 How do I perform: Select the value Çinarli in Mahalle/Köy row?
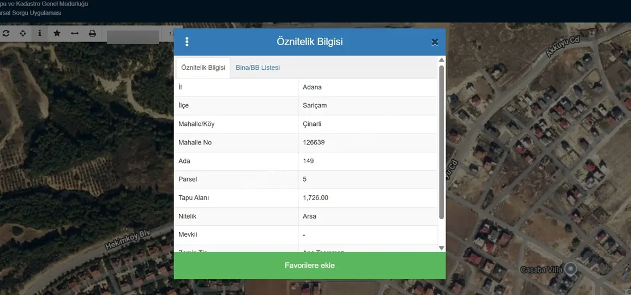(x=313, y=124)
